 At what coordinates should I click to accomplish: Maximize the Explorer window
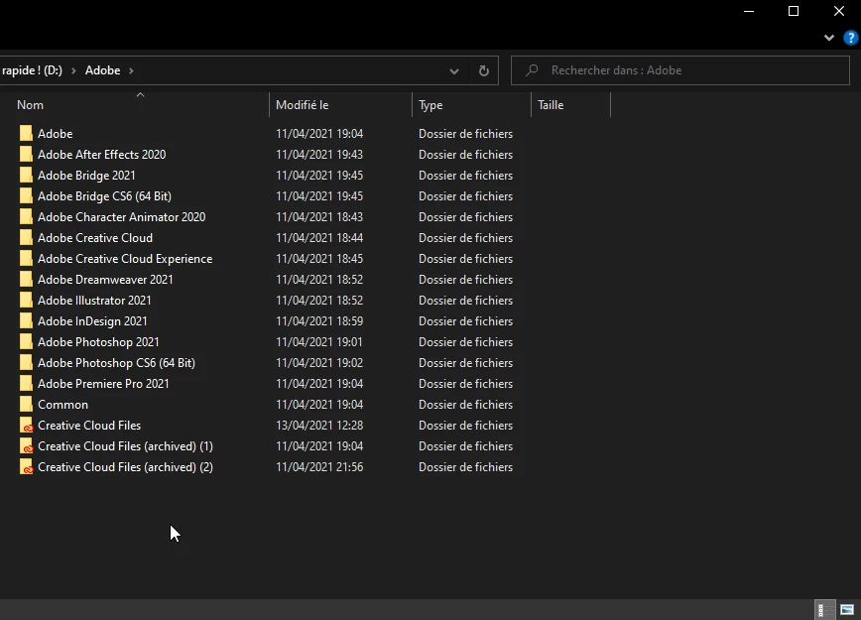click(x=794, y=11)
